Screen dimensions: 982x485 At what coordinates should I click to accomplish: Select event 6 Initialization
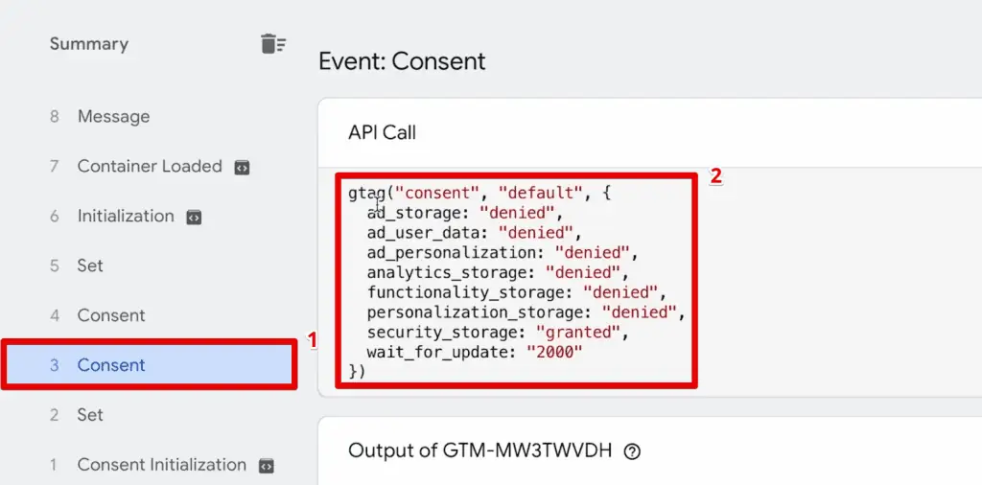[148, 216]
